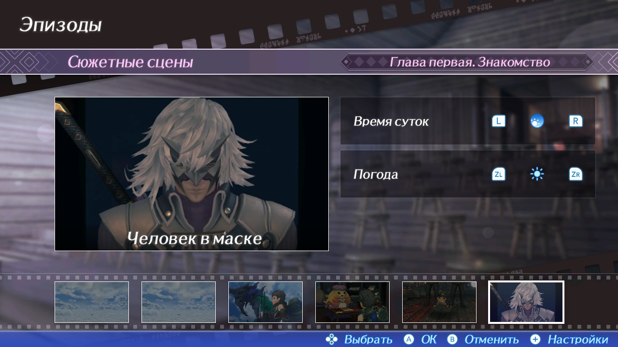The height and width of the screenshot is (347, 618).
Task: Click the B button icon
Action: pos(452,339)
